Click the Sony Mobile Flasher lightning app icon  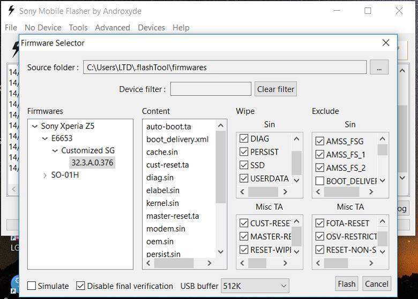[11, 11]
